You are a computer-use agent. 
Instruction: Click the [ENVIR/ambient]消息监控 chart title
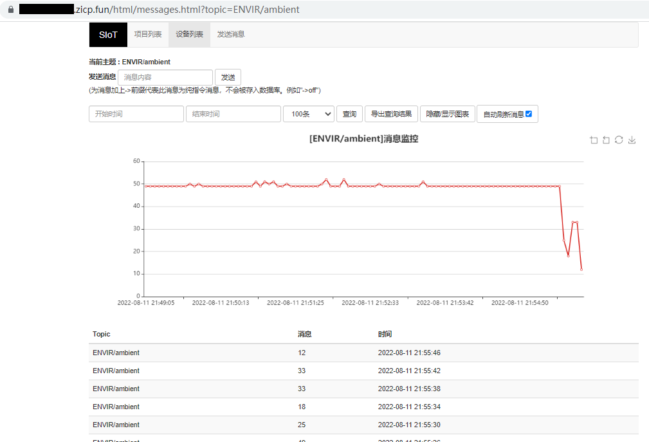click(363, 138)
